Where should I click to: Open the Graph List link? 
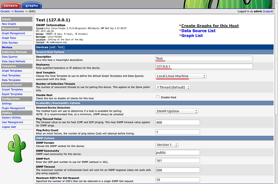click(x=192, y=36)
